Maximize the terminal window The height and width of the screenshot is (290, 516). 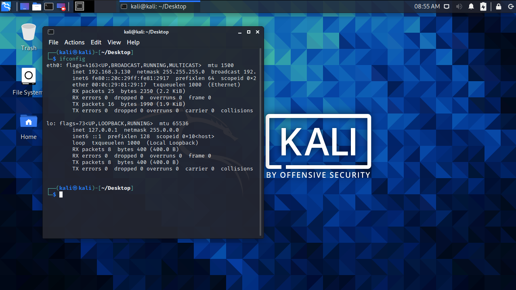coord(249,32)
